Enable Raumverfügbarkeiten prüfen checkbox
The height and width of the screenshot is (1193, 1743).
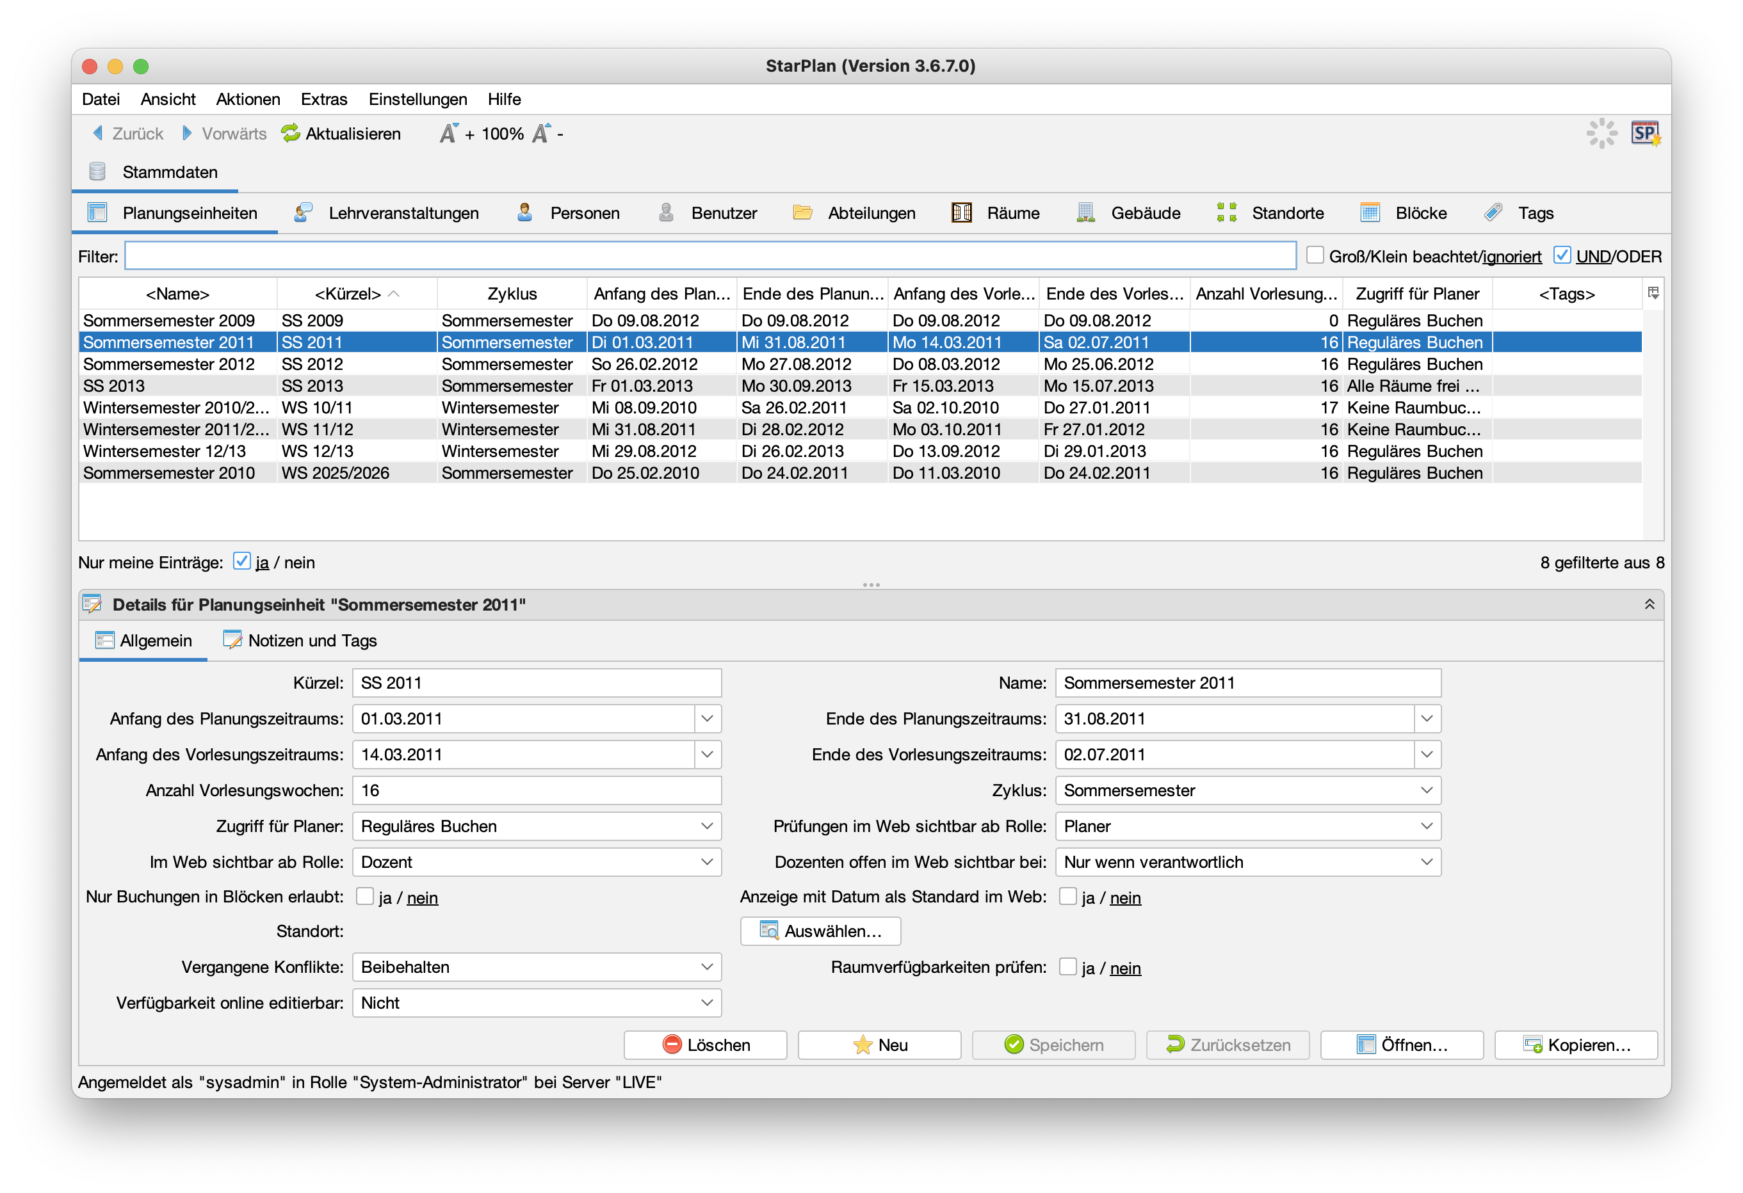[x=1067, y=966]
